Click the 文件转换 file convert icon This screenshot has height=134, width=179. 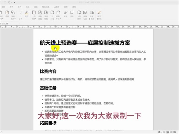coord(34,12)
